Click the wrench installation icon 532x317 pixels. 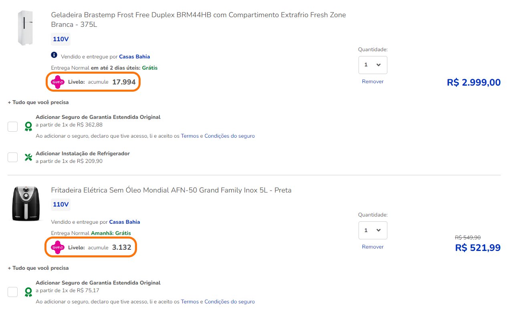[28, 157]
